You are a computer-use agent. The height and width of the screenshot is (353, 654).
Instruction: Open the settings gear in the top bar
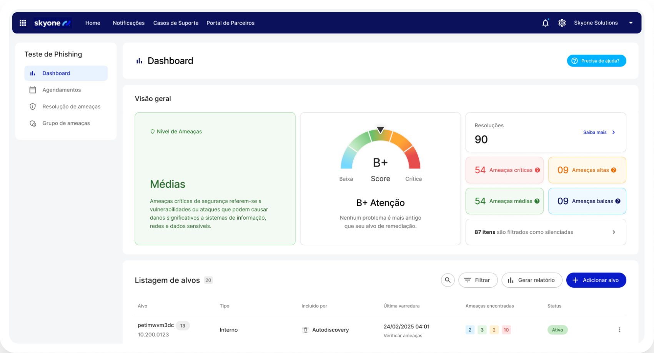click(562, 23)
